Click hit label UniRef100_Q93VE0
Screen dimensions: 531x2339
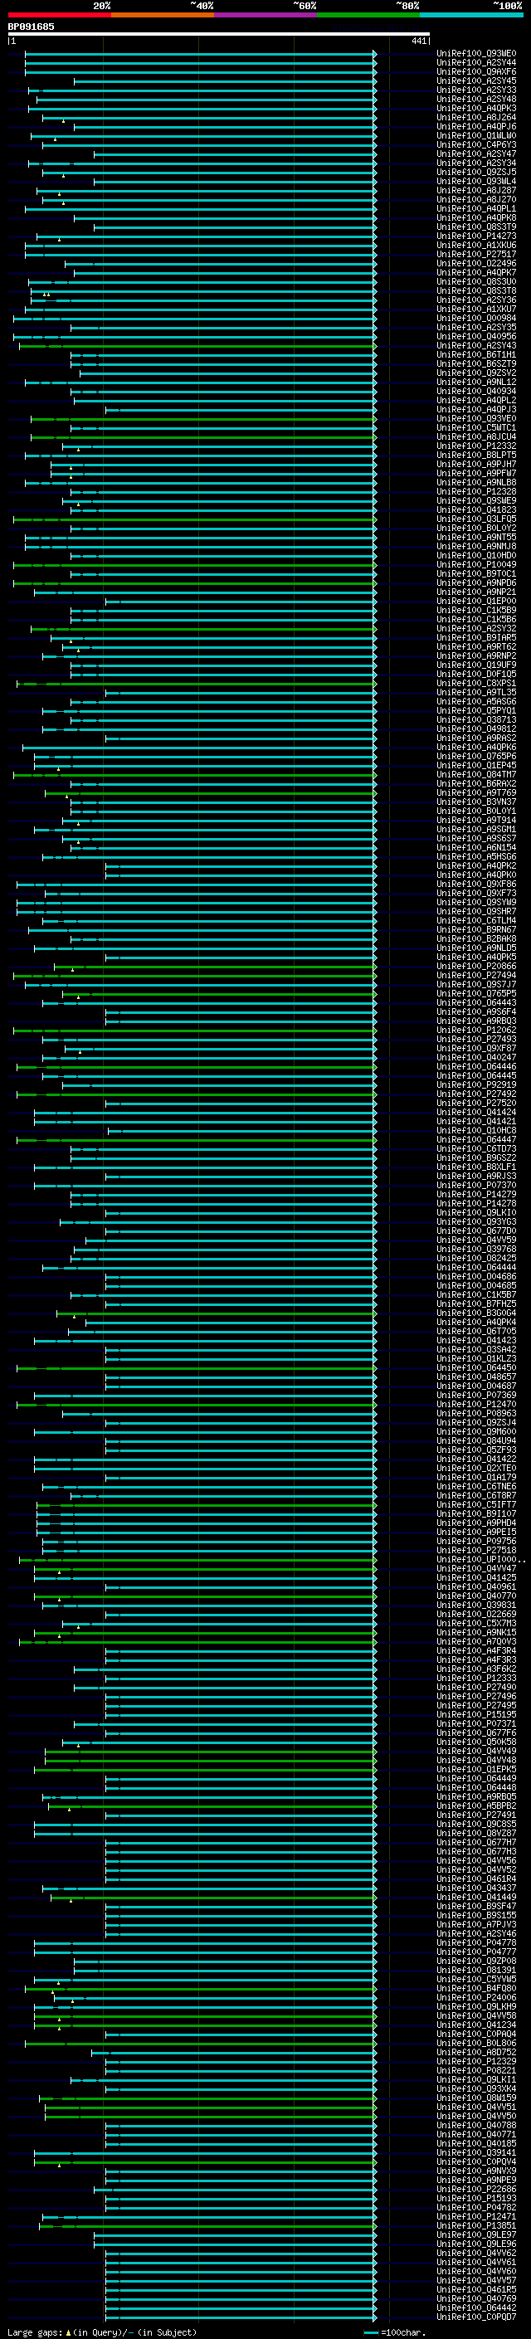click(x=476, y=418)
